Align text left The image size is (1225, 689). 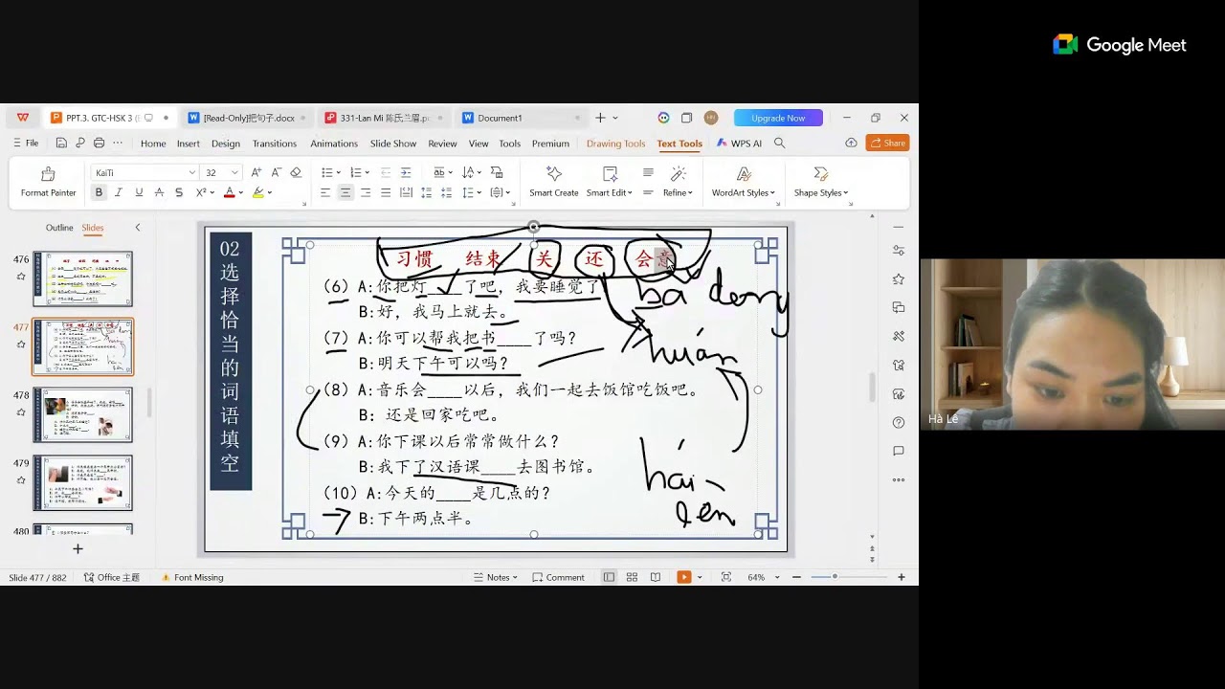coord(325,192)
